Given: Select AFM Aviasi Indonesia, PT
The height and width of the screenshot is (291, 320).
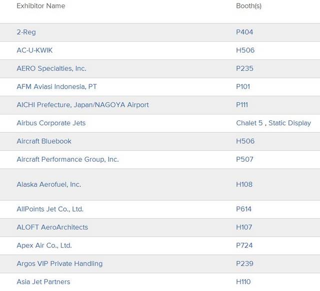Looking at the screenshot, I should [56, 87].
